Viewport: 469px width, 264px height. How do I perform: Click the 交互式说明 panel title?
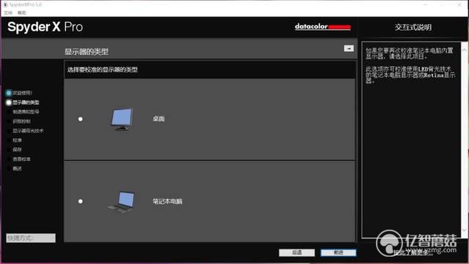pyautogui.click(x=413, y=27)
